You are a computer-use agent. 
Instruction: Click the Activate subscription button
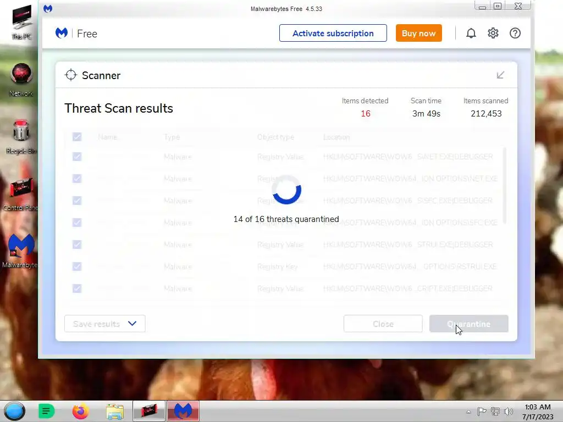(333, 33)
